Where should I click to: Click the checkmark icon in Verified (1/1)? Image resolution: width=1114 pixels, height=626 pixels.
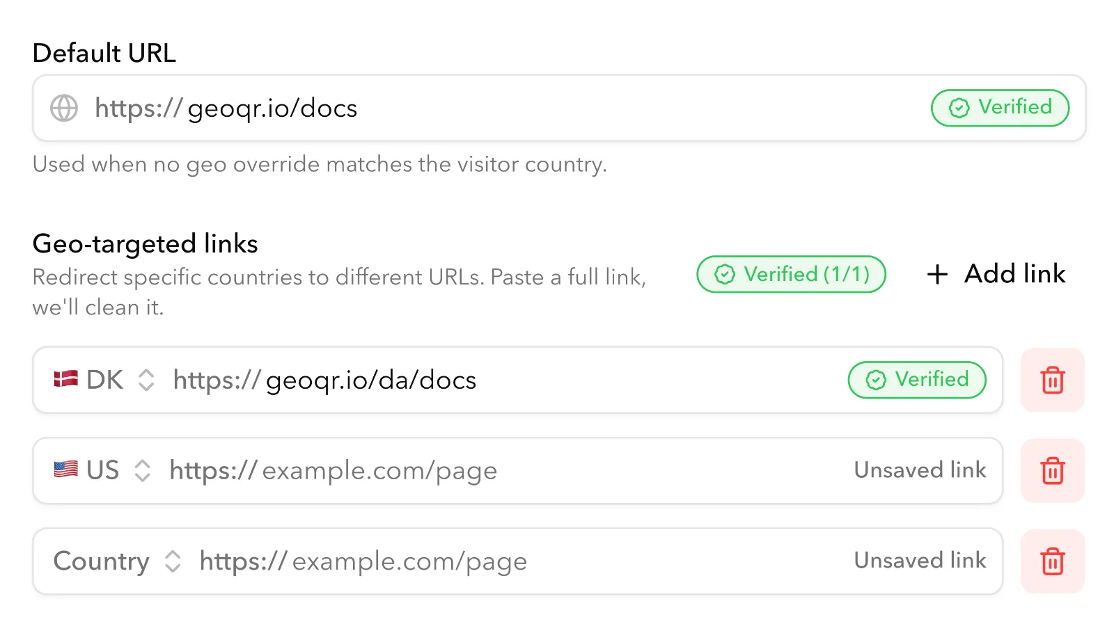click(x=725, y=275)
